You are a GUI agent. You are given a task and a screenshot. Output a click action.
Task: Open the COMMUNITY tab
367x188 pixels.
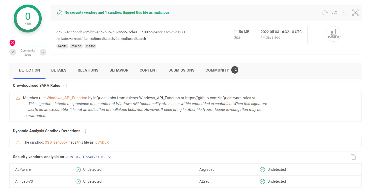[x=217, y=70]
